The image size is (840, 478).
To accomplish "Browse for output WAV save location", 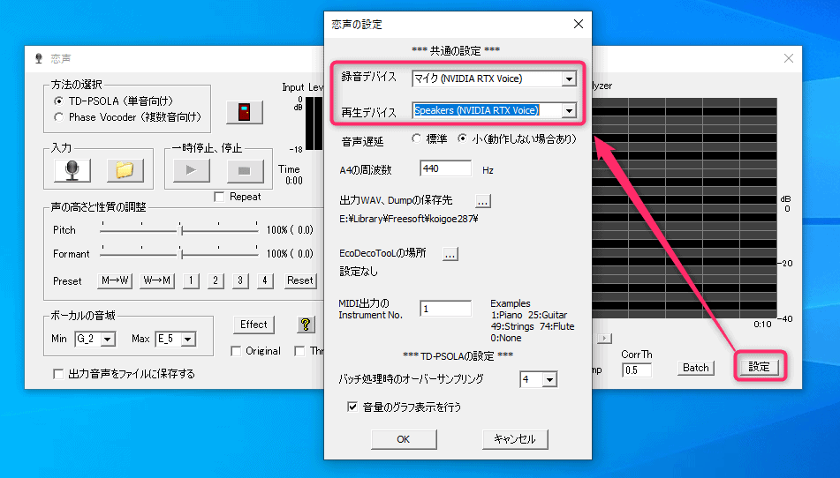I will click(481, 200).
